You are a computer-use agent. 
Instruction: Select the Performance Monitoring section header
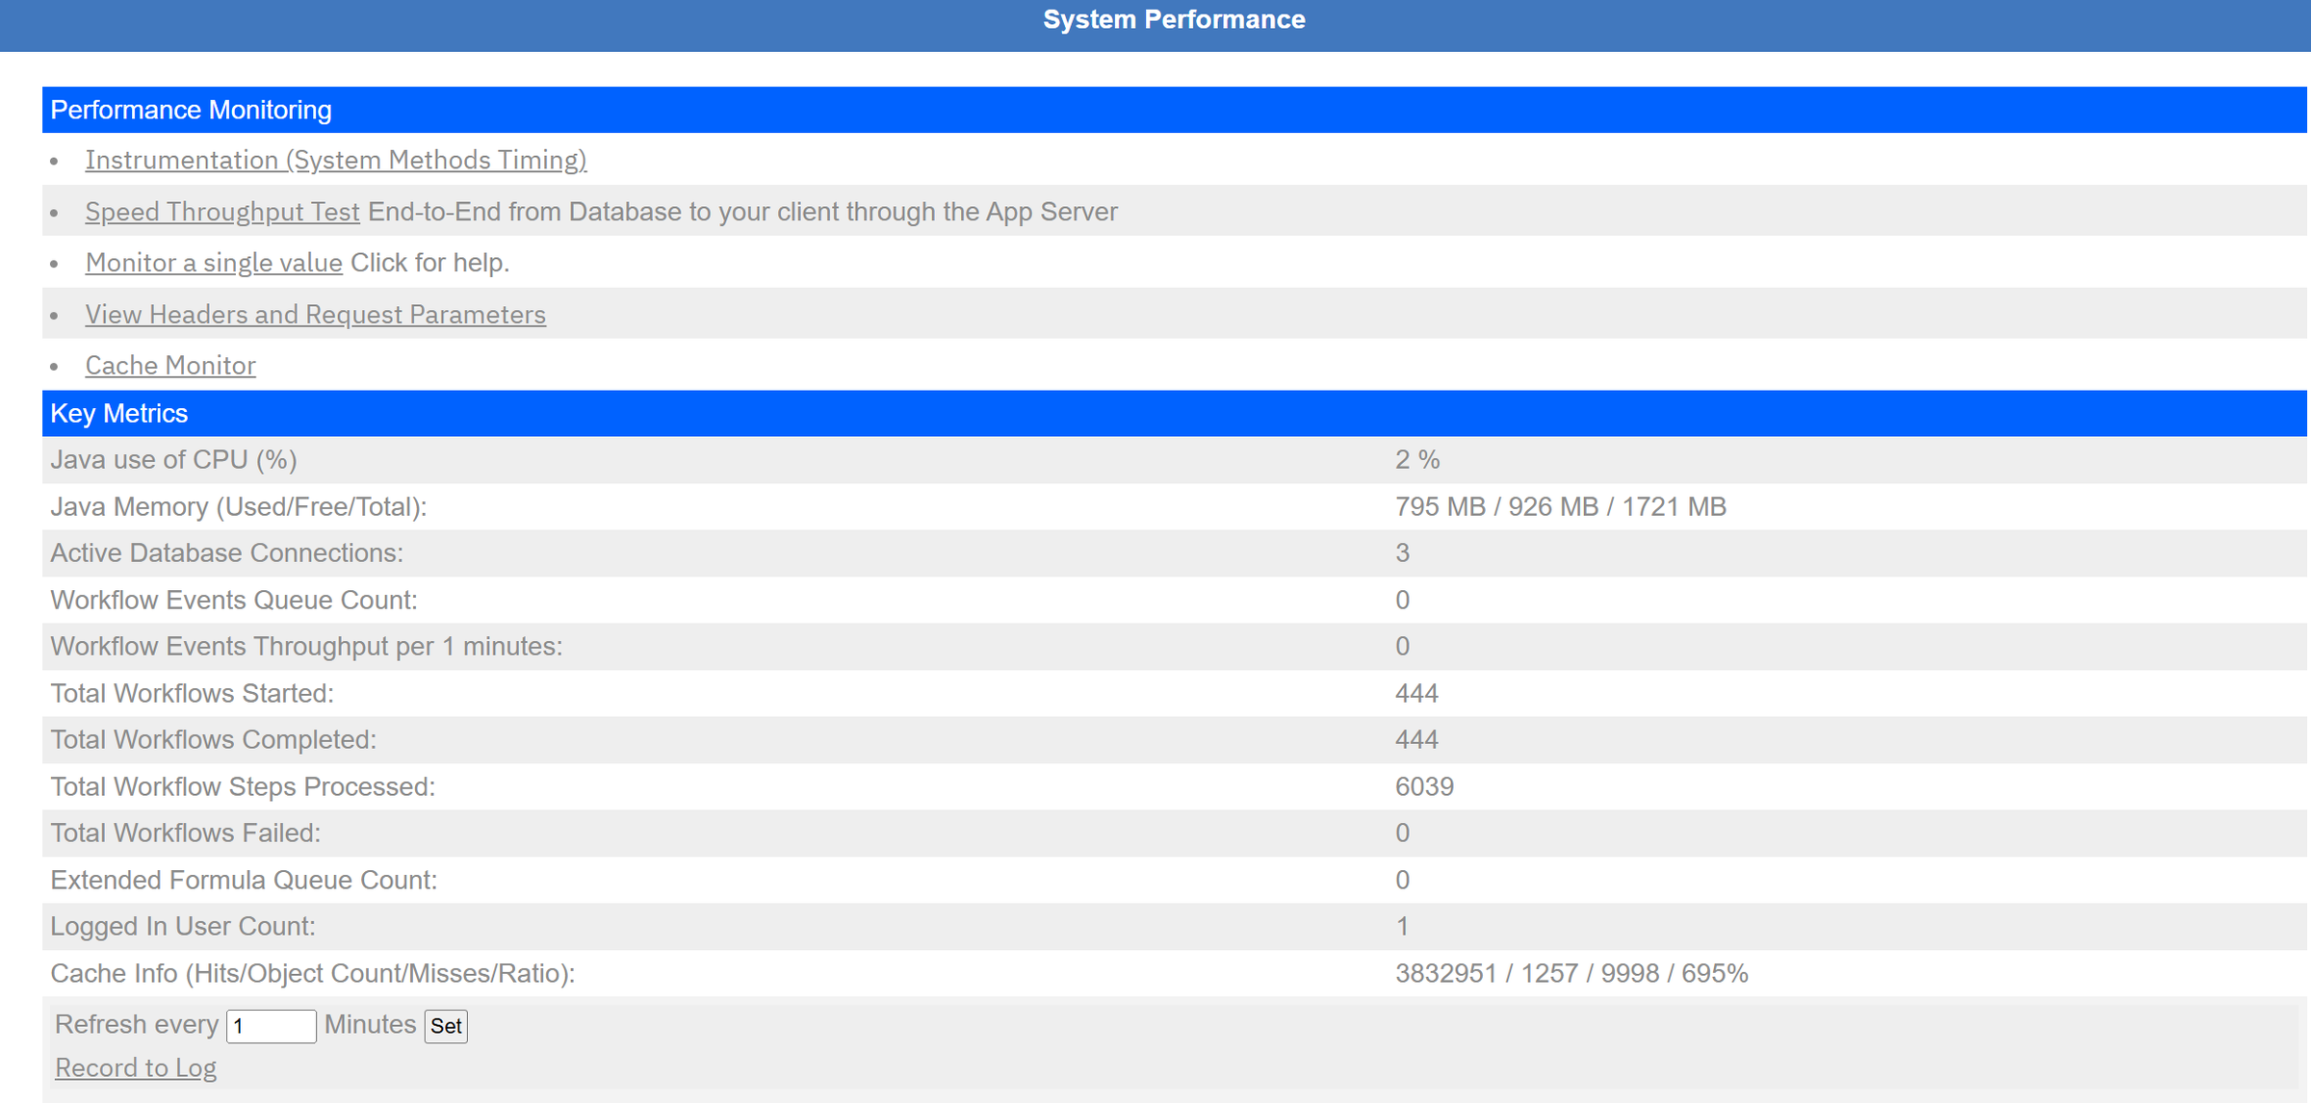(1175, 110)
